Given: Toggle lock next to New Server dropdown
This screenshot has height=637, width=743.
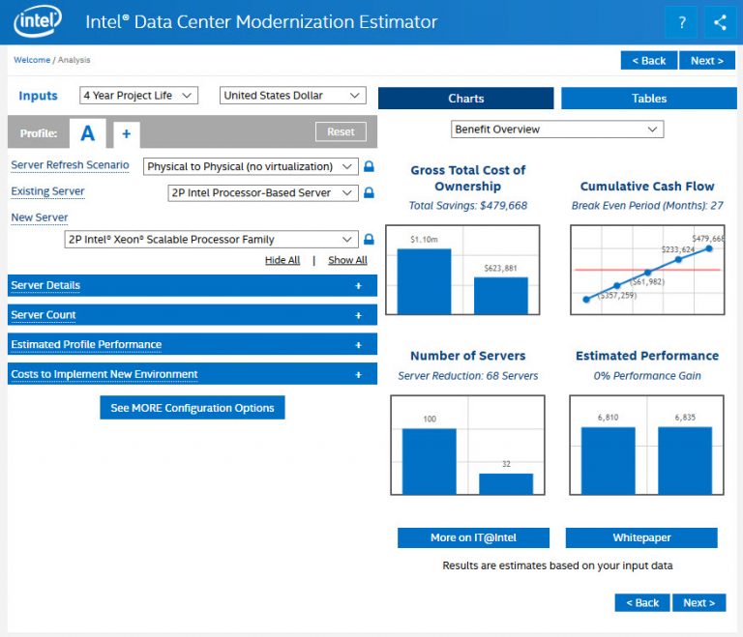Looking at the screenshot, I should (x=369, y=239).
